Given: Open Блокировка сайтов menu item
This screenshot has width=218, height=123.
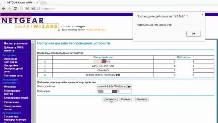Looking at the screenshot, I should pyautogui.click(x=12, y=92).
